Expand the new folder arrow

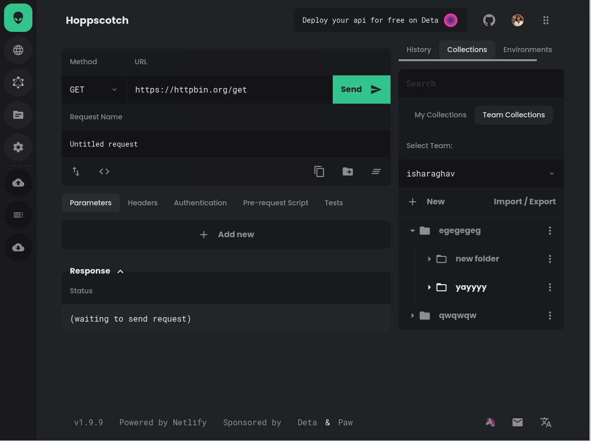point(429,259)
